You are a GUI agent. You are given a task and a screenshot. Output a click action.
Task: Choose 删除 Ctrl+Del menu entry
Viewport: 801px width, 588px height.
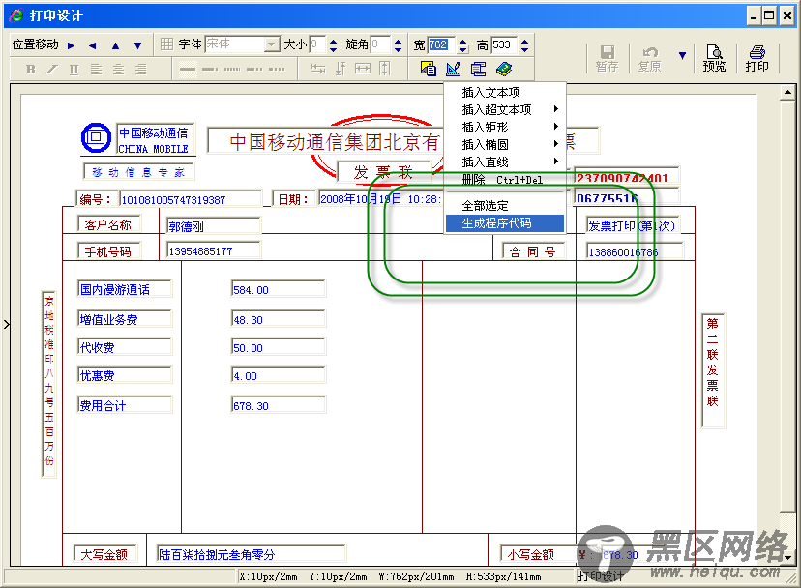tap(505, 179)
